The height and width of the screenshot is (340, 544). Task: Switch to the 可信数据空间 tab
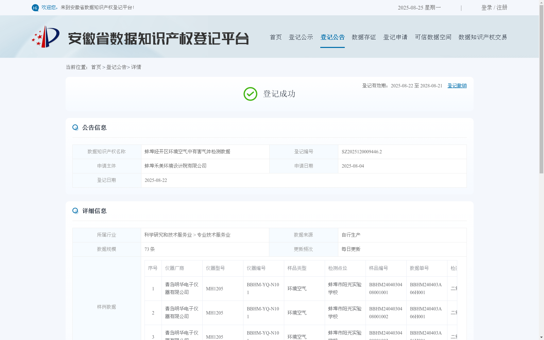(x=433, y=37)
